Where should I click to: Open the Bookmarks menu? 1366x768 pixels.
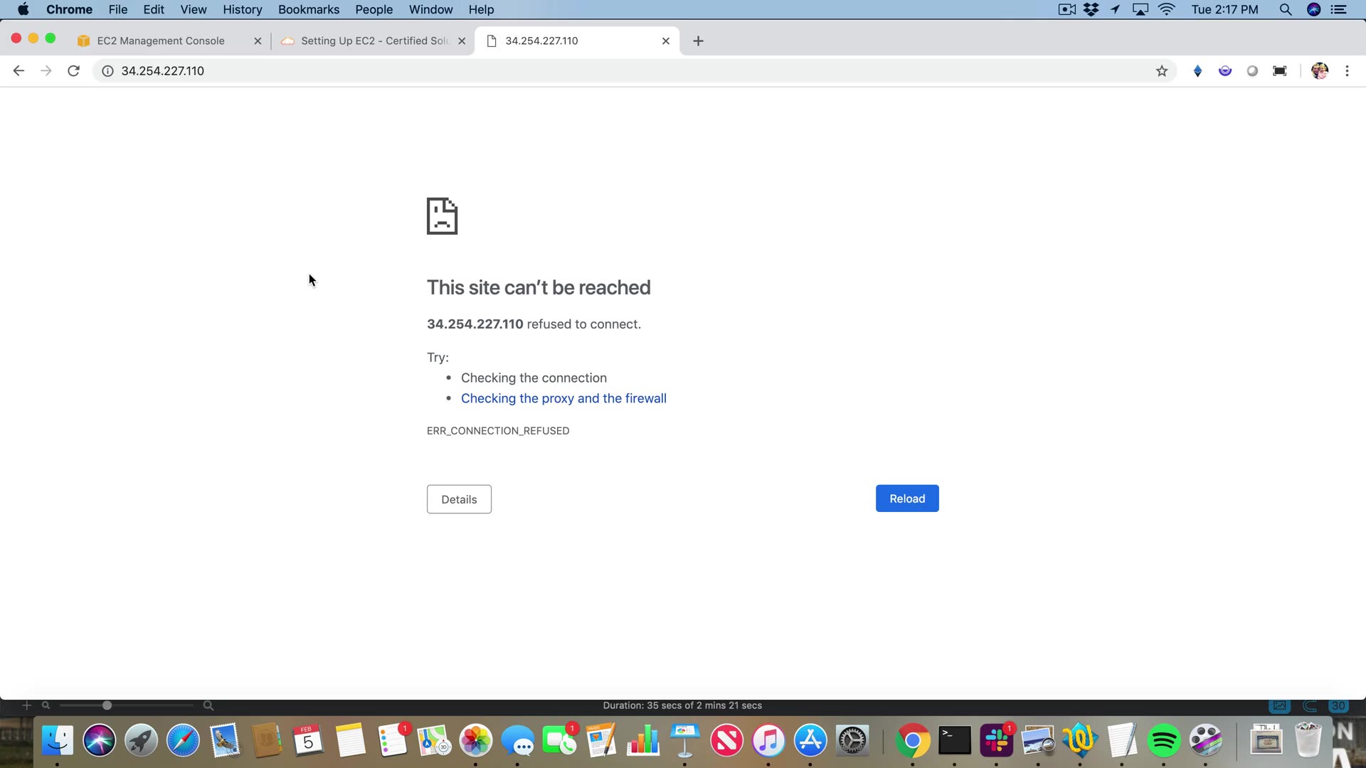pos(308,9)
